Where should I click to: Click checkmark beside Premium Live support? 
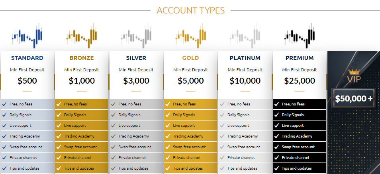point(276,126)
